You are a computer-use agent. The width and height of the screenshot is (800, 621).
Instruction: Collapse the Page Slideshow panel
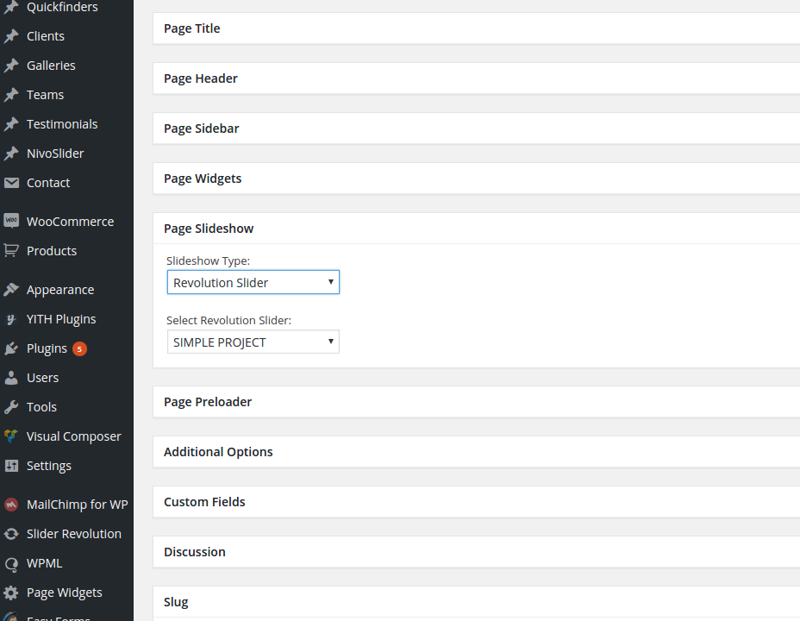[x=209, y=229]
